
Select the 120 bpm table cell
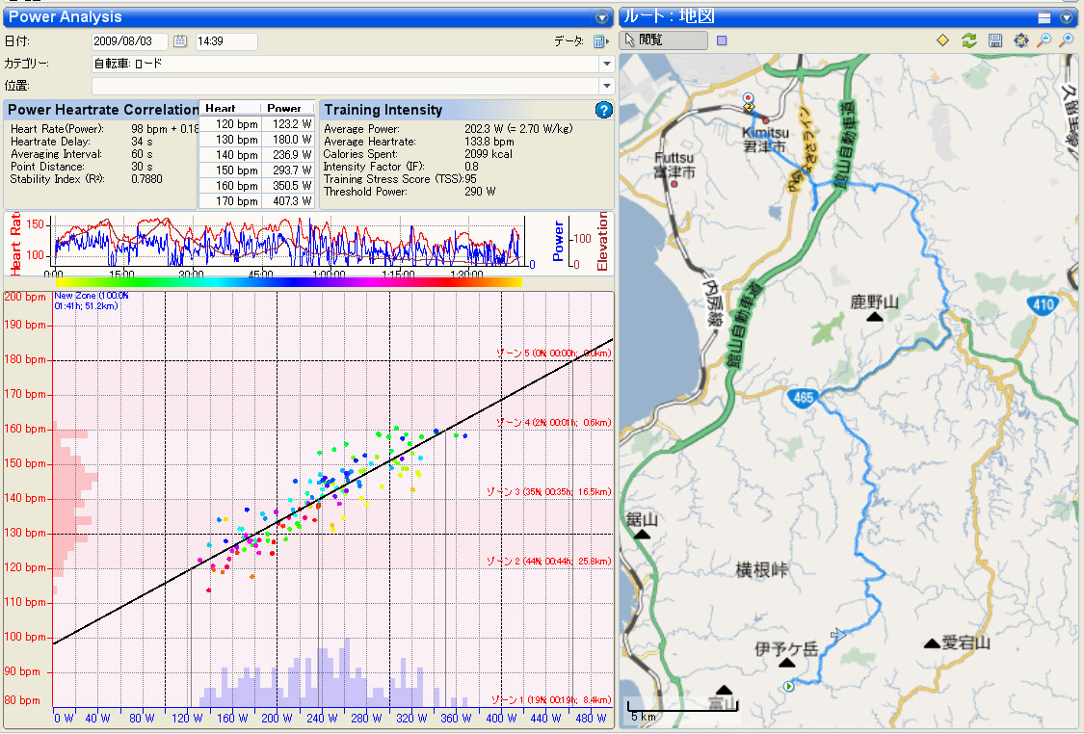point(230,124)
